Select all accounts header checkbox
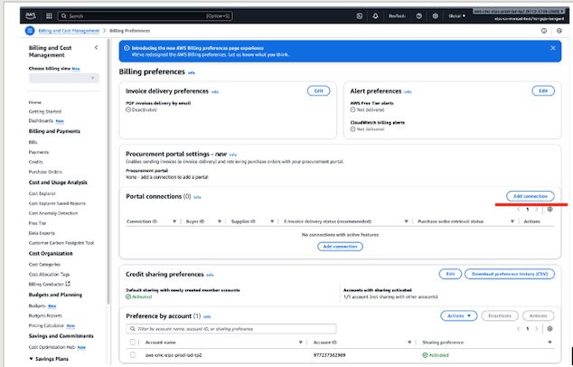Screen dimensions: 573x367 click(134, 343)
